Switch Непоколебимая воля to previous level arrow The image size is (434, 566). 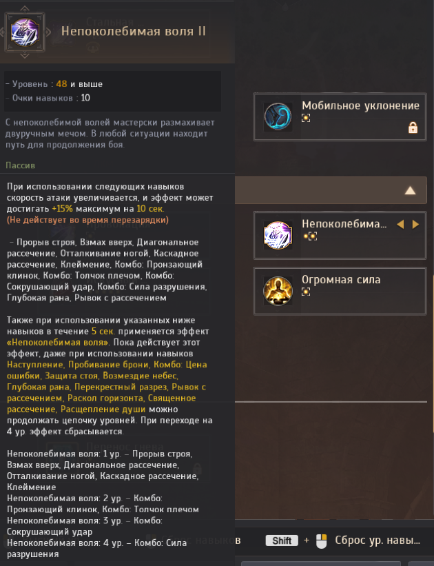(x=400, y=224)
